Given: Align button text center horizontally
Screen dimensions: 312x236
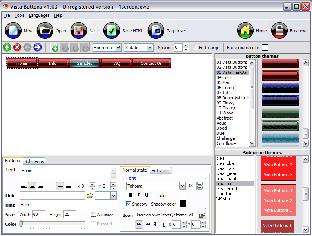Looking at the screenshot, I should coord(32,186).
